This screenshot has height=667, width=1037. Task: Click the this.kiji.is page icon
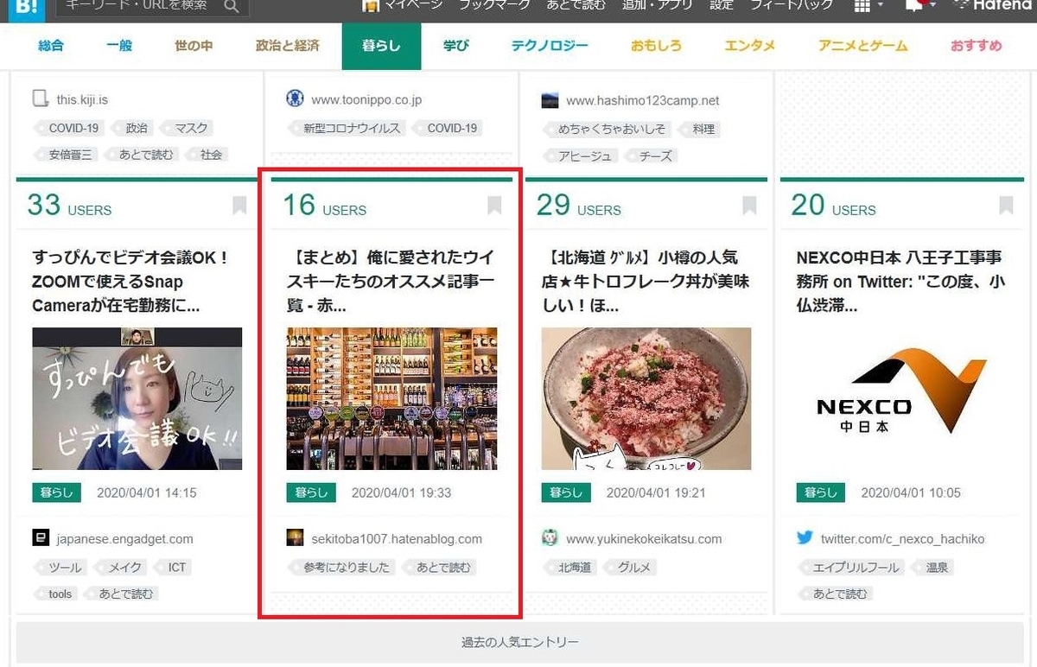(41, 98)
